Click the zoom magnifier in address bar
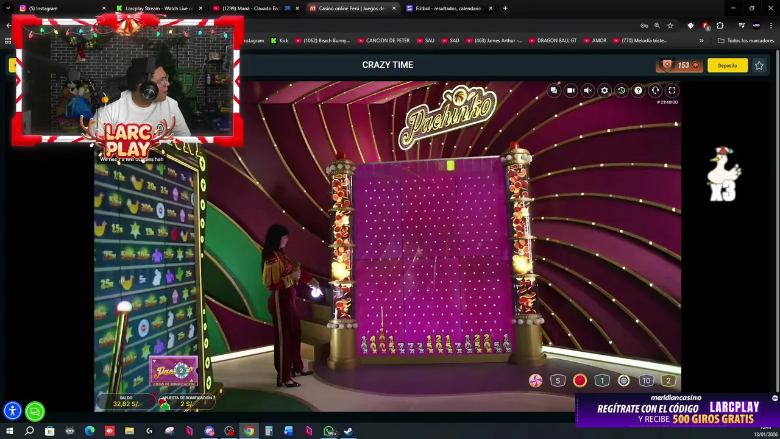780x439 pixels. click(x=657, y=26)
